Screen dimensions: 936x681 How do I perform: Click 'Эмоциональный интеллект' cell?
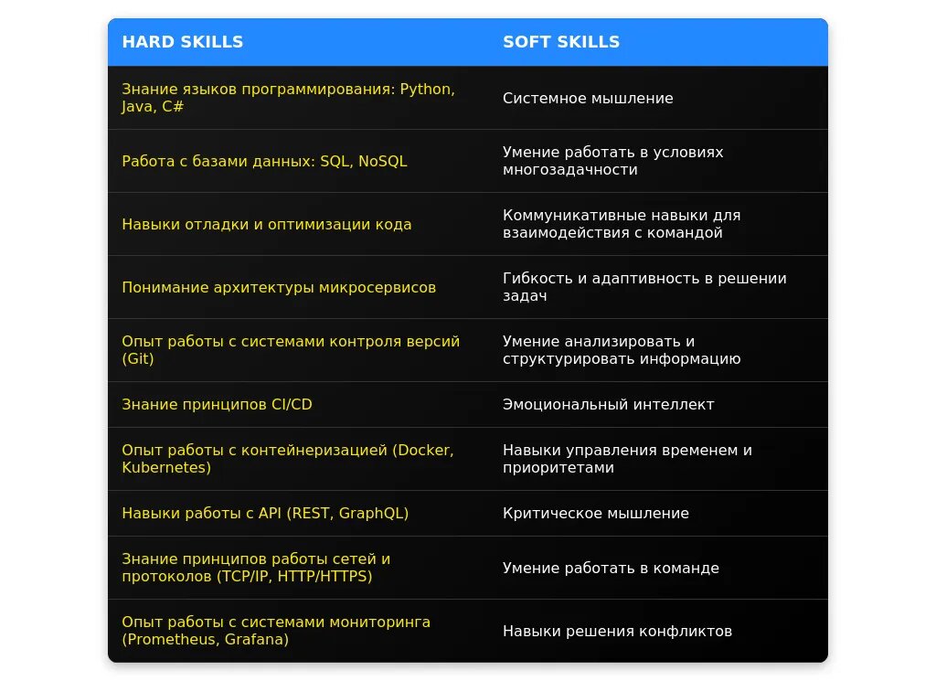(658, 405)
